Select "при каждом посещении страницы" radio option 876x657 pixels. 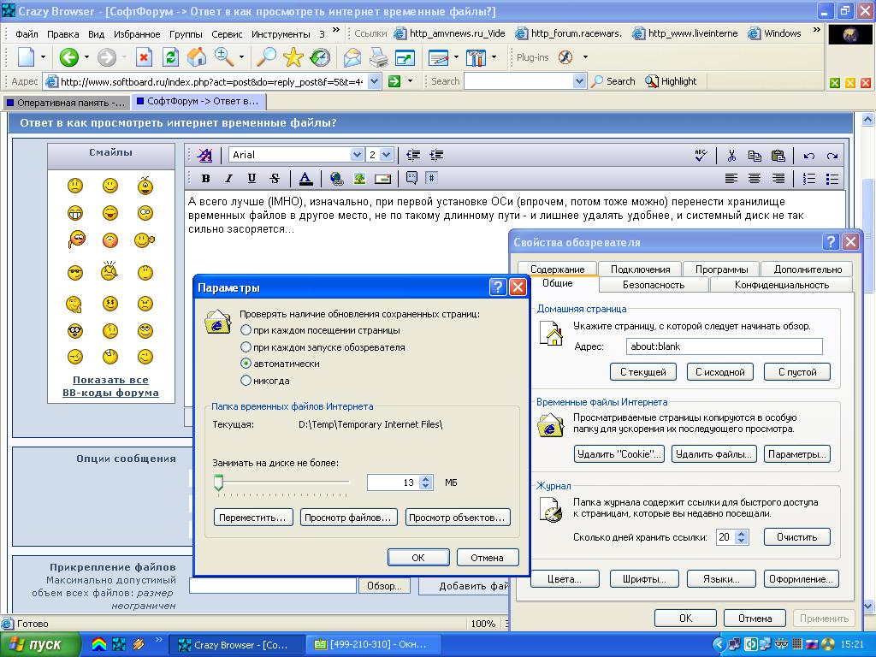(246, 330)
